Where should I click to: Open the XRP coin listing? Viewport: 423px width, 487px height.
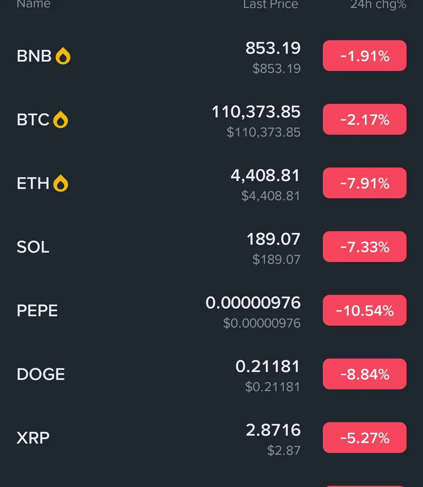(x=211, y=438)
